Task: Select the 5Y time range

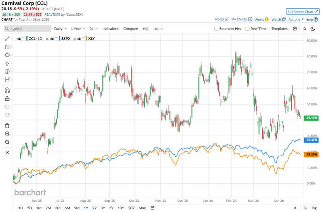Action: pos(111,208)
